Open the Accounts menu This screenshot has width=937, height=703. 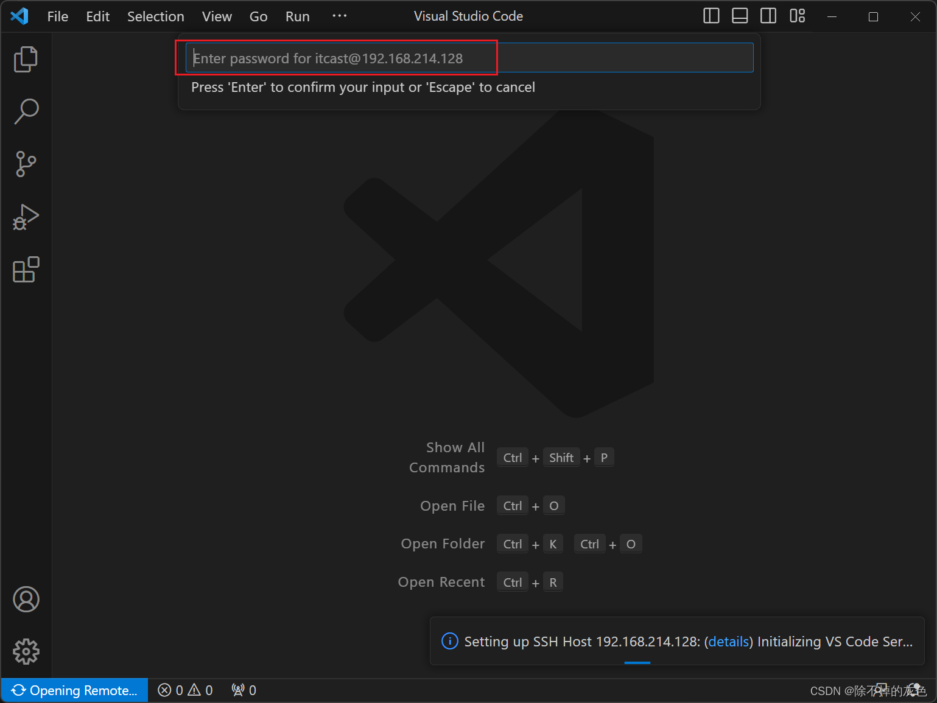(26, 599)
